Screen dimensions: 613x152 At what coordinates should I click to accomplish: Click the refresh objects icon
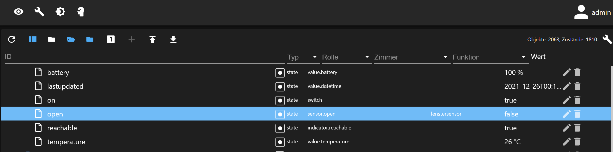12,39
